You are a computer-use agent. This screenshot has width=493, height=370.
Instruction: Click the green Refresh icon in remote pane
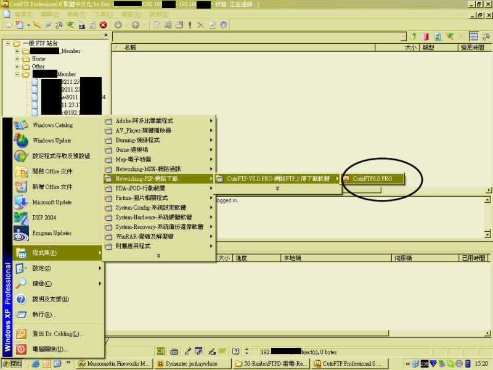(x=438, y=37)
